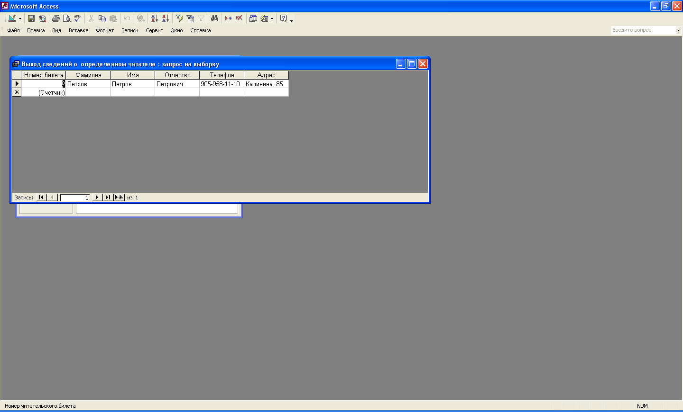Screen dimensions: 683x412
Task: Open the 'Введите вопрос' help dropdown
Action: [x=678, y=30]
